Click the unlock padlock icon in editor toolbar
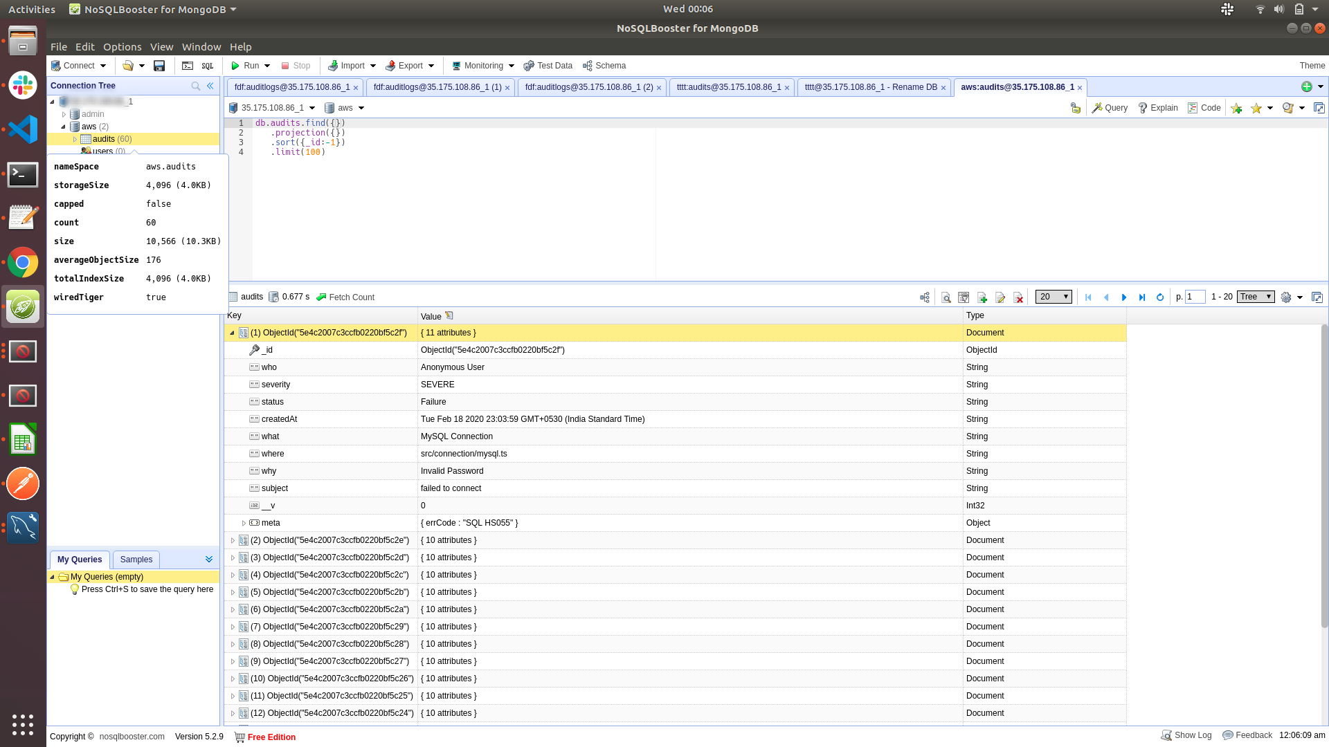This screenshot has height=747, width=1329. pyautogui.click(x=1075, y=108)
